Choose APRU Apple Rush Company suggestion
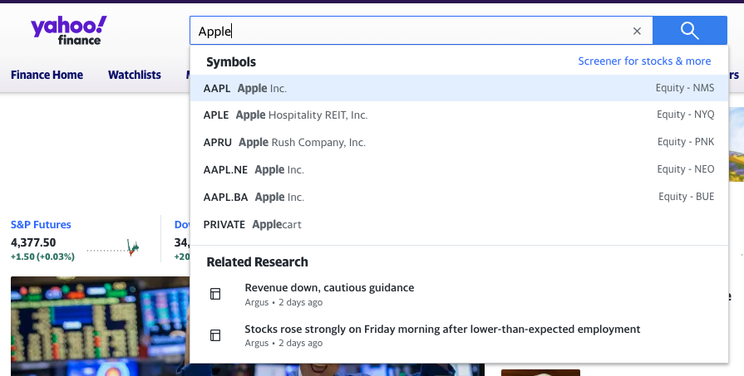Viewport: 744px width, 376px height. pyautogui.click(x=459, y=142)
